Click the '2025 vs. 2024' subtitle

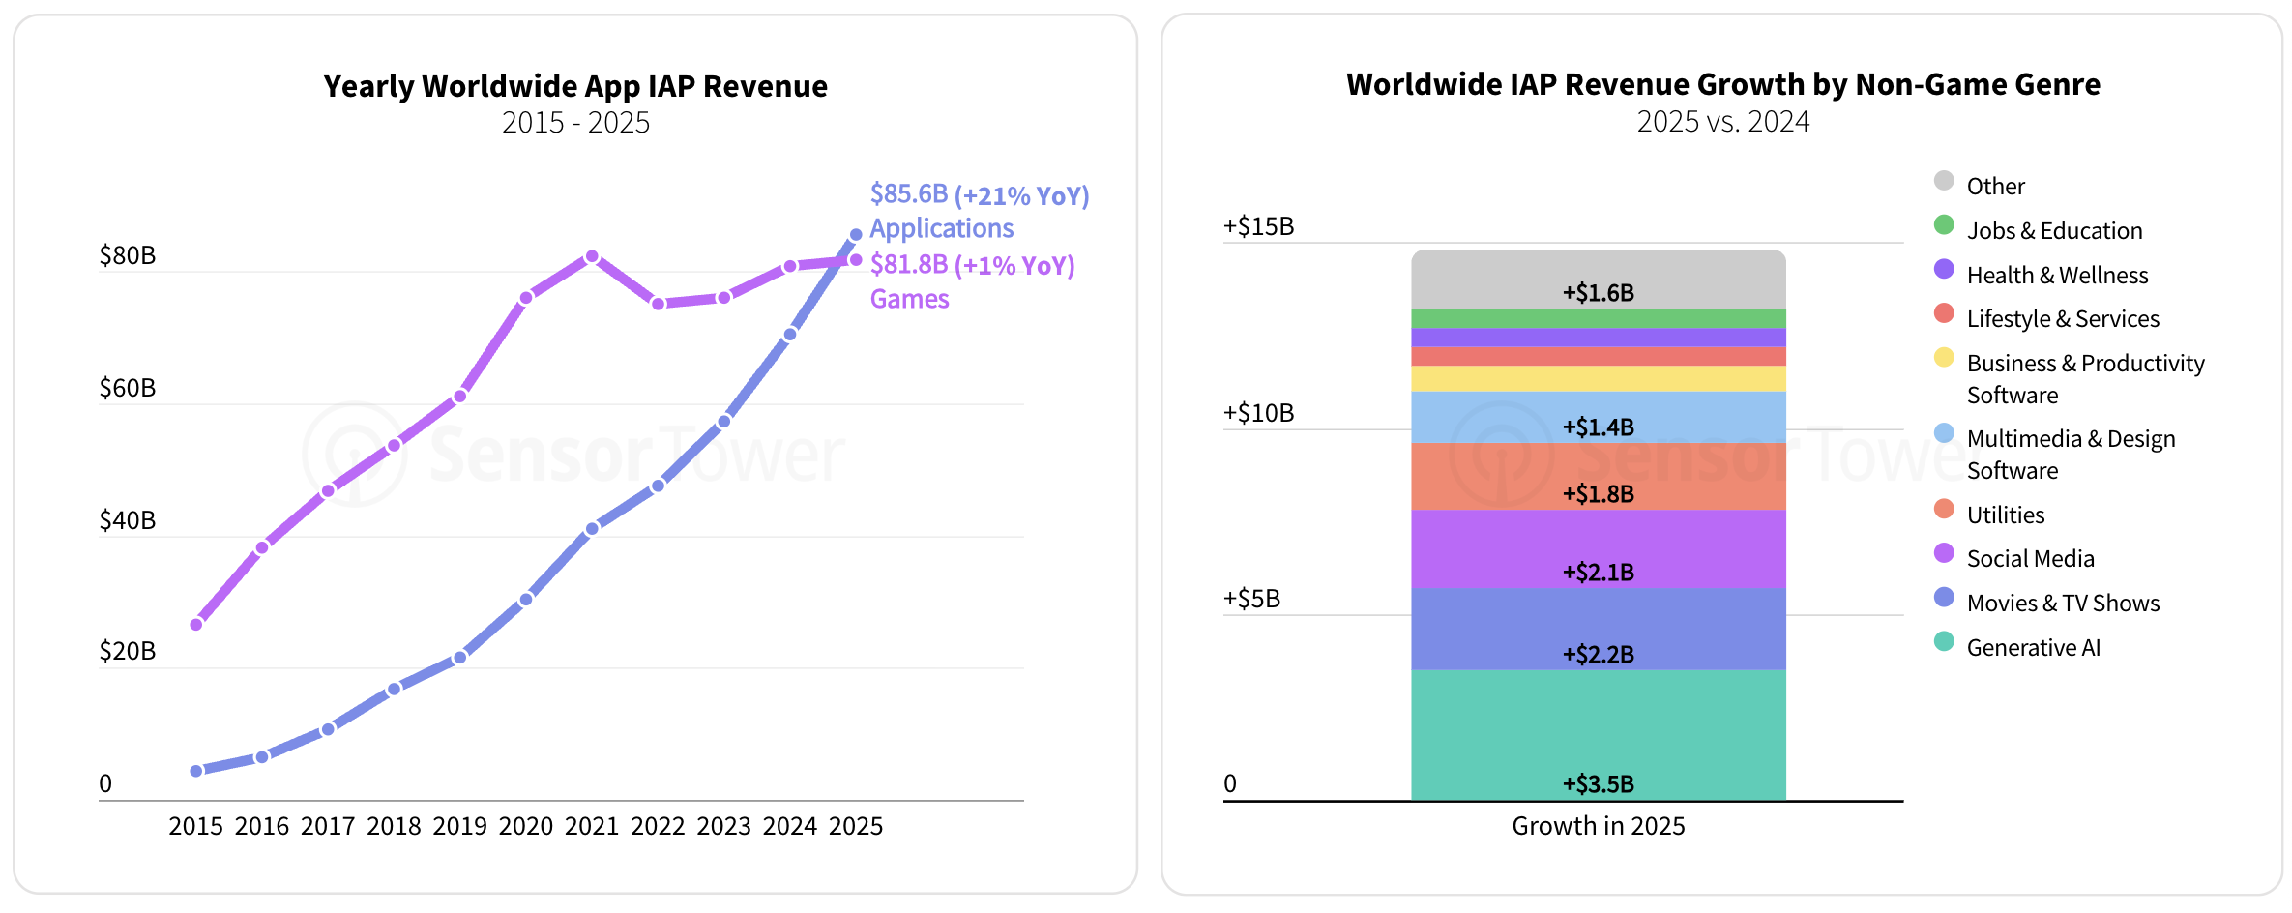point(1723,122)
